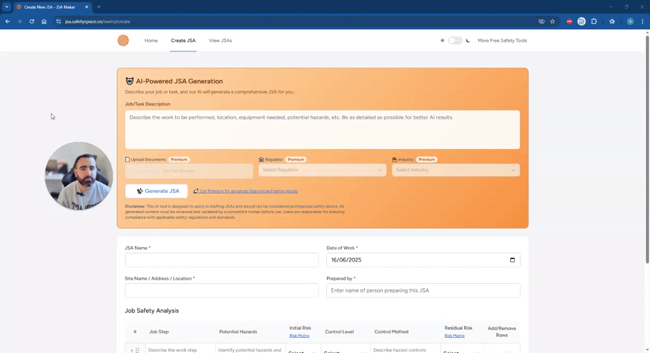Open the bookmarks star icon beside profile
The height and width of the screenshot is (353, 650).
pyautogui.click(x=612, y=22)
